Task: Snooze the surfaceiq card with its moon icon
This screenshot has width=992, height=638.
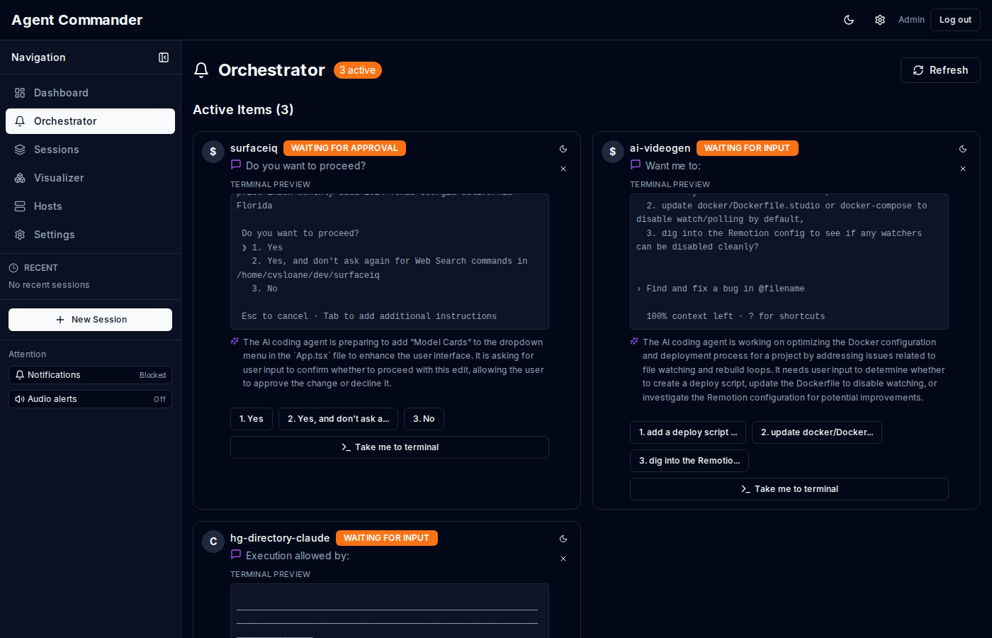Action: click(563, 149)
